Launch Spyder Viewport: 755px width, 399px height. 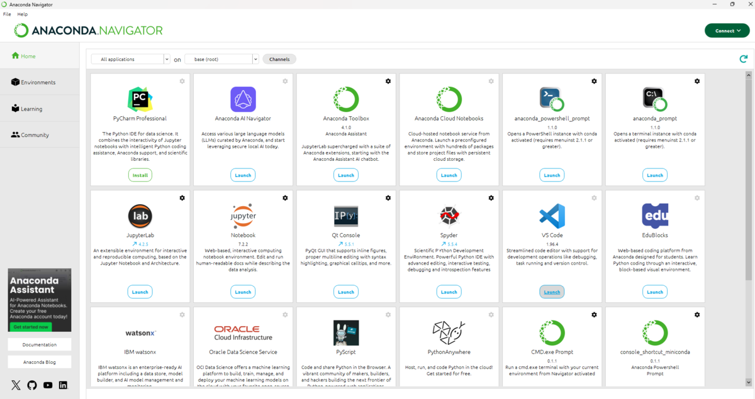tap(449, 292)
